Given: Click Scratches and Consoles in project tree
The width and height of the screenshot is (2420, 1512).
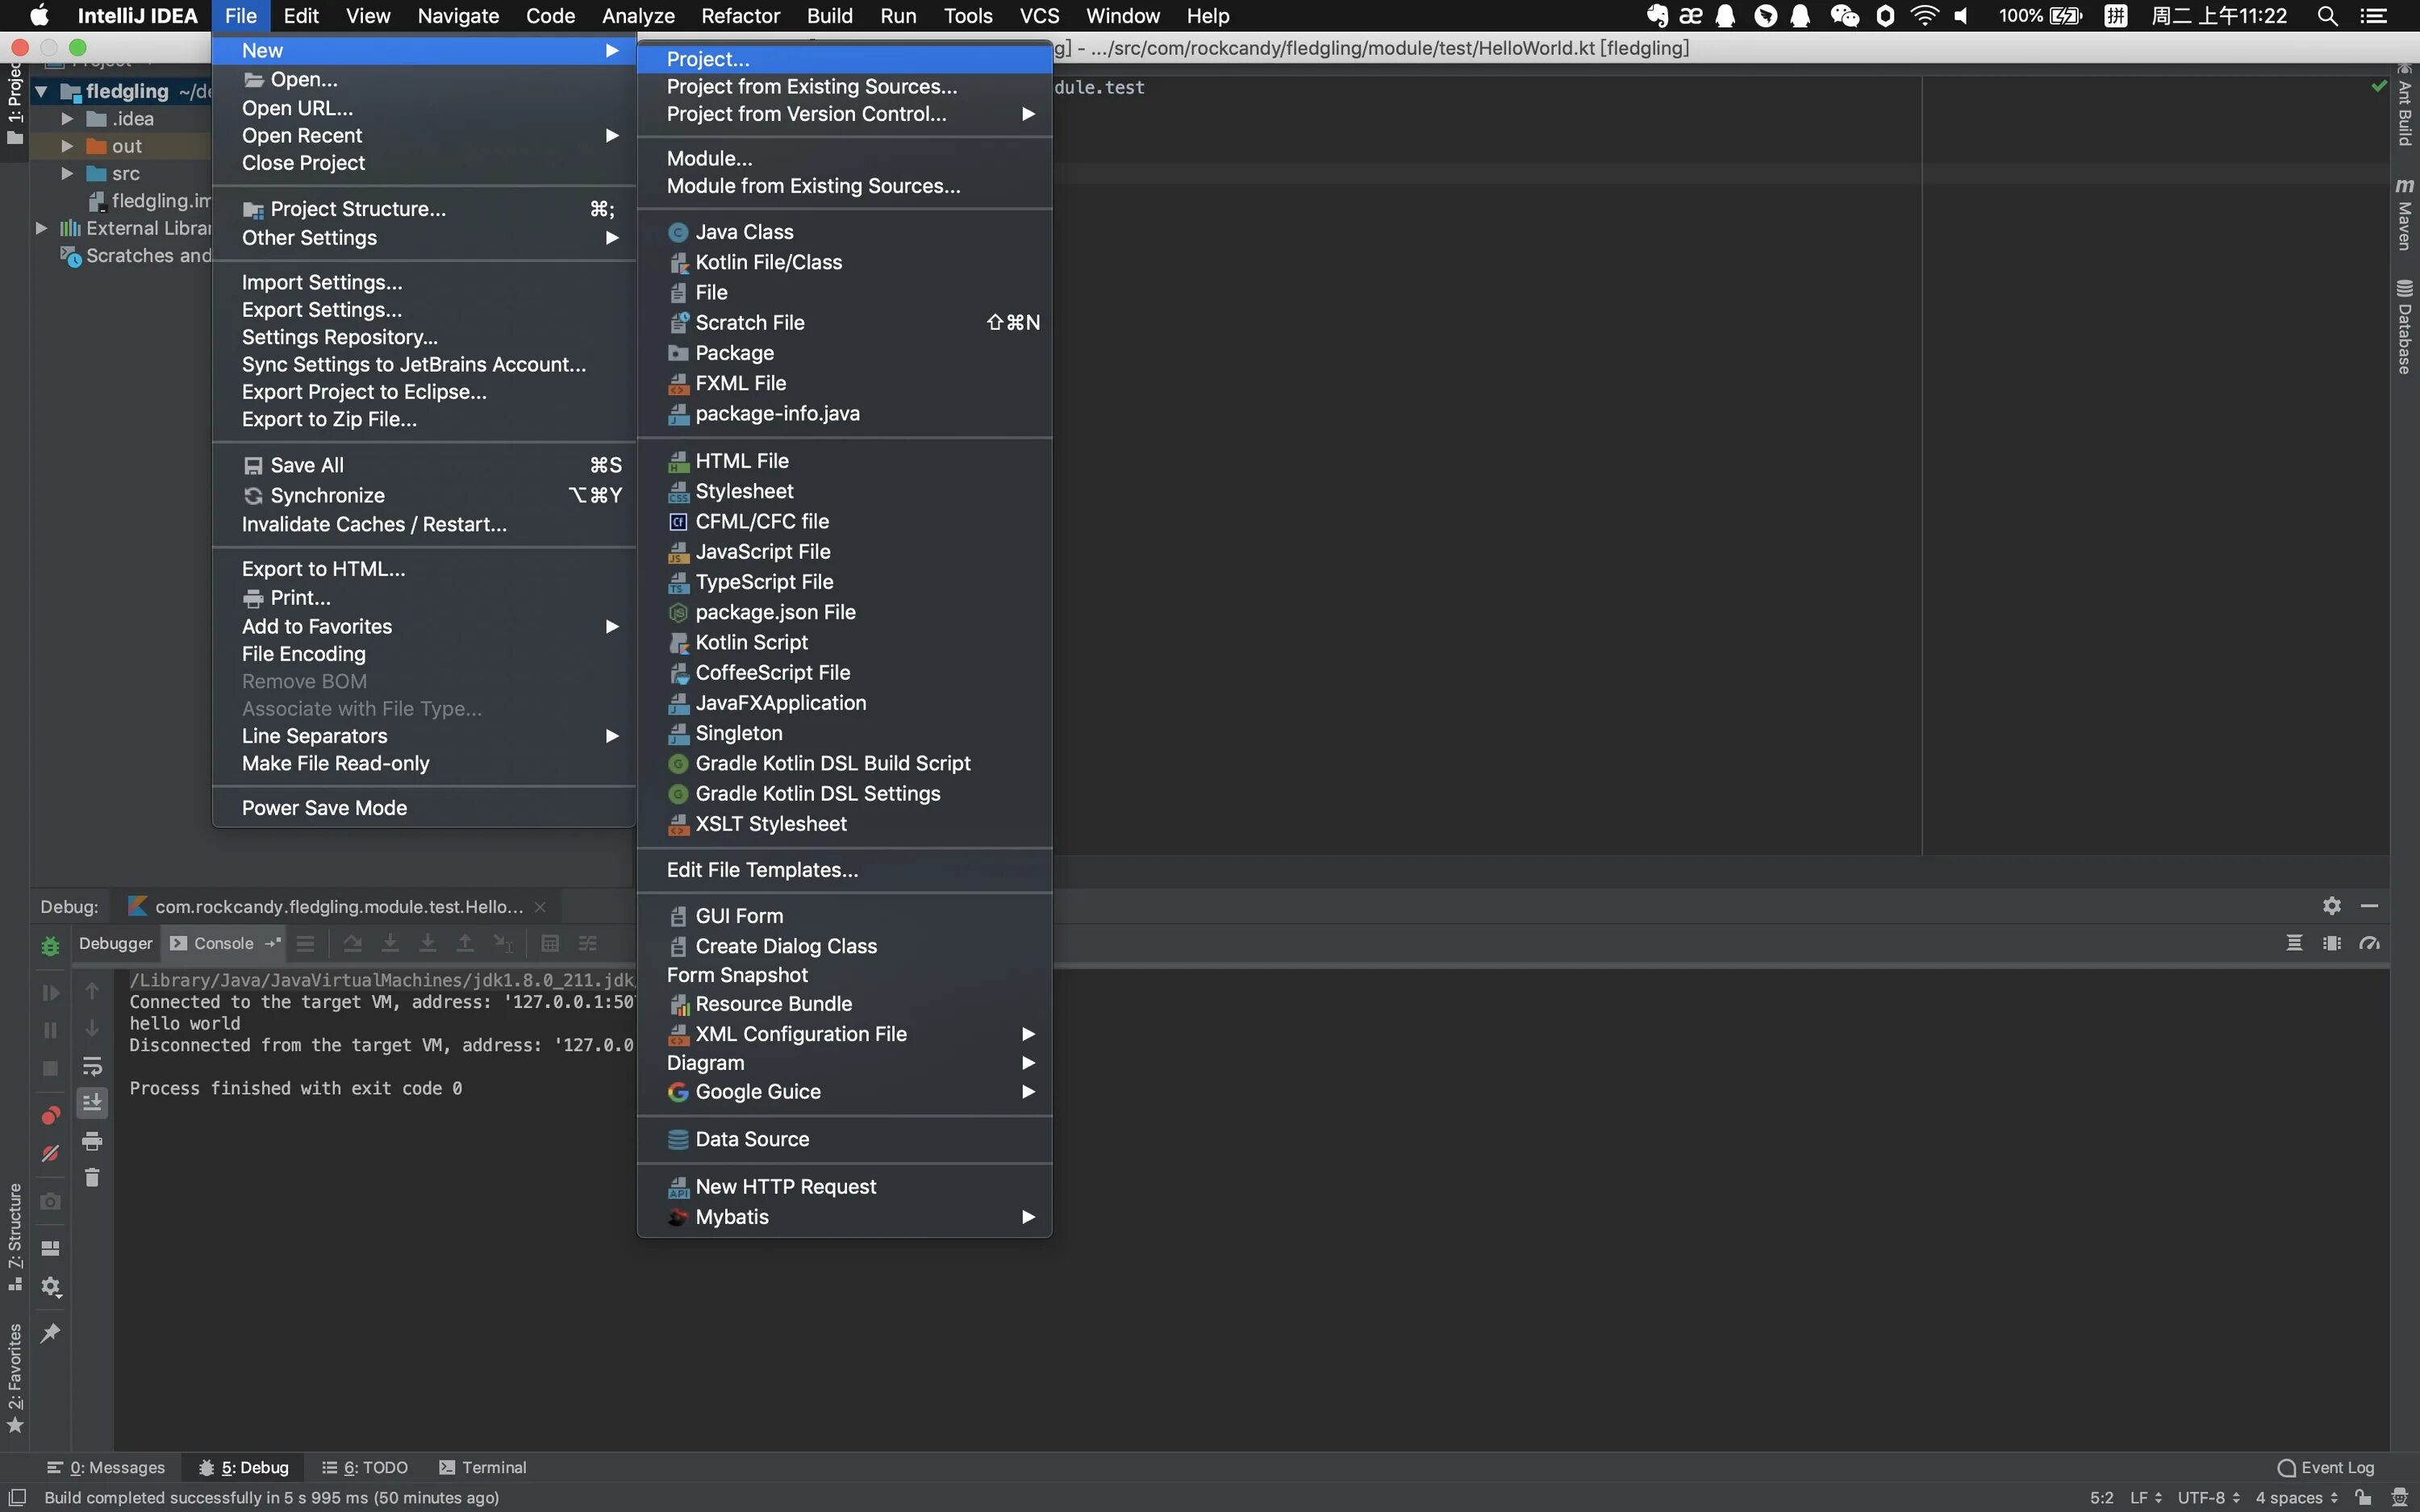Looking at the screenshot, I should pos(138,256).
